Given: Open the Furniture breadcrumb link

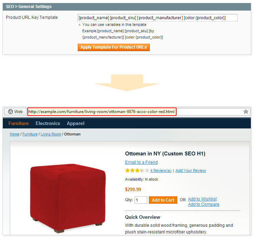Looking at the screenshot, I should pos(30,134).
